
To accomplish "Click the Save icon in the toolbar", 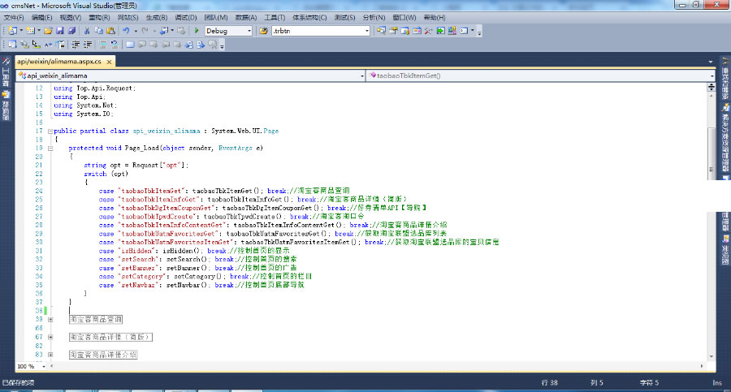I will click(x=60, y=31).
